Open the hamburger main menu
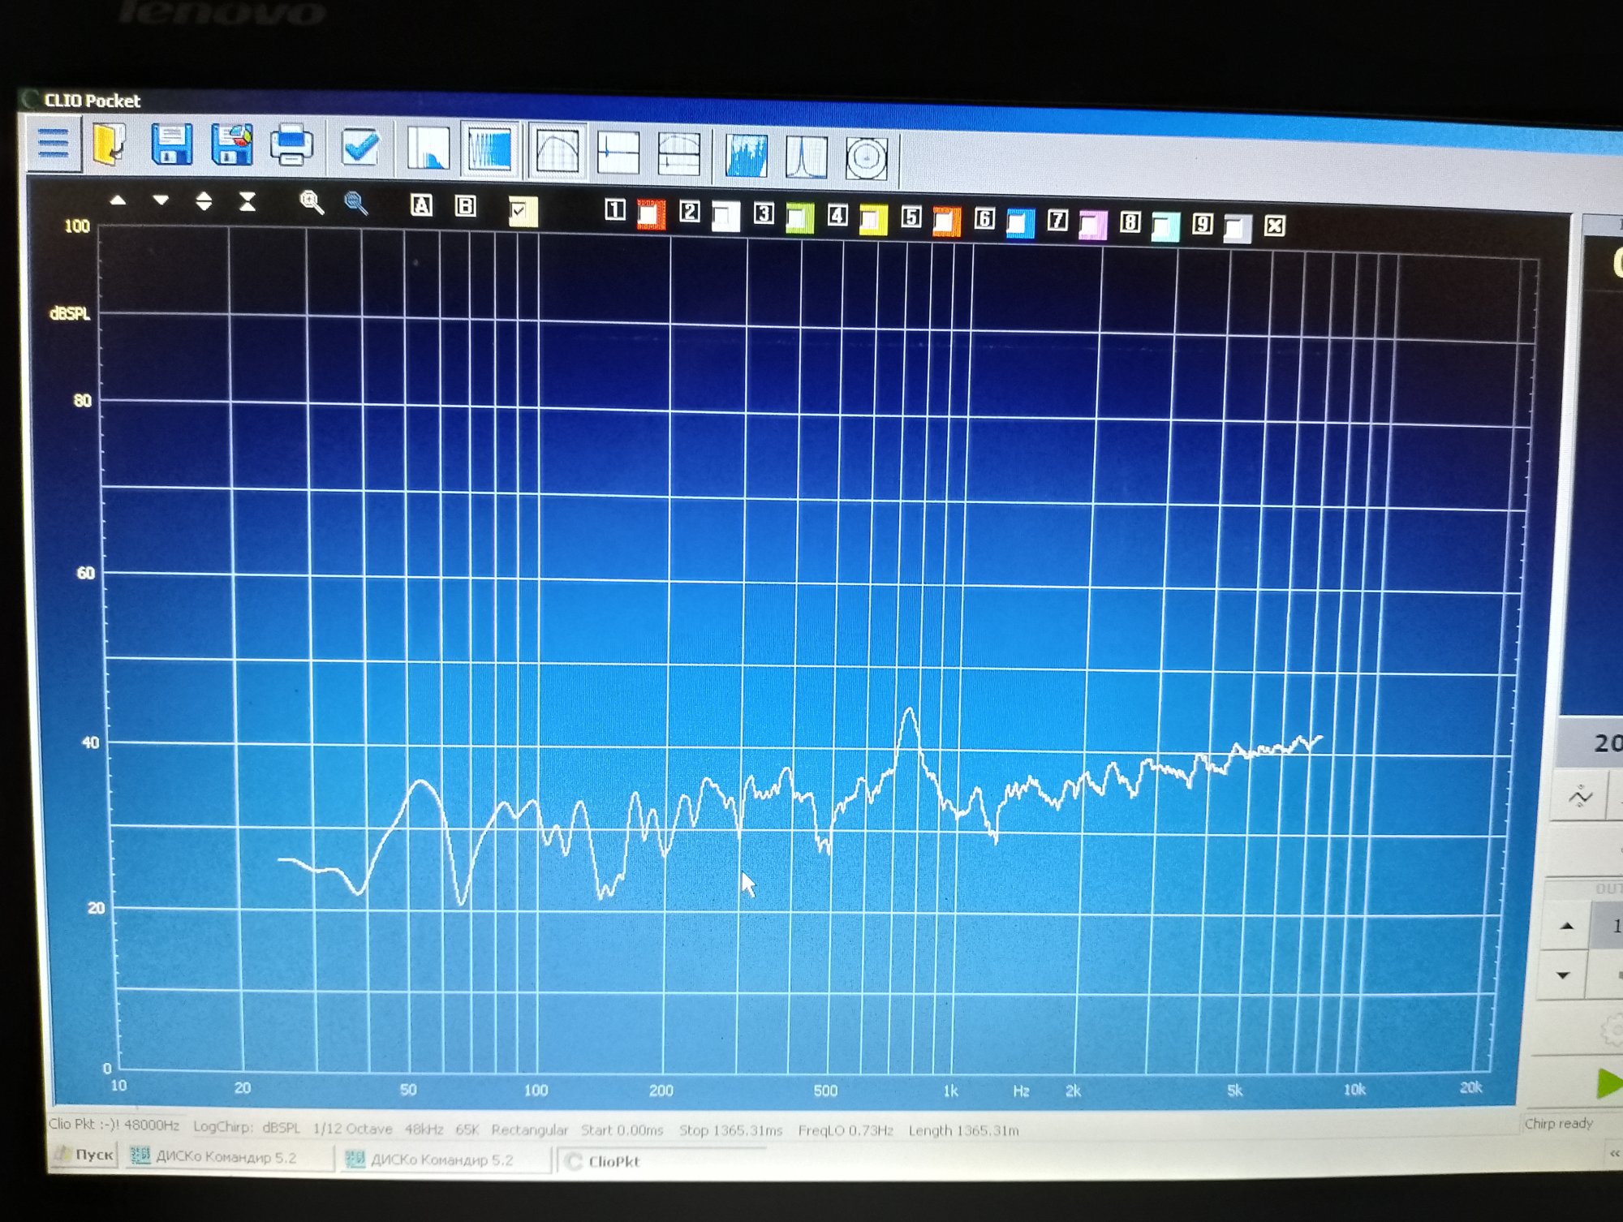The height and width of the screenshot is (1222, 1623). pos(54,144)
